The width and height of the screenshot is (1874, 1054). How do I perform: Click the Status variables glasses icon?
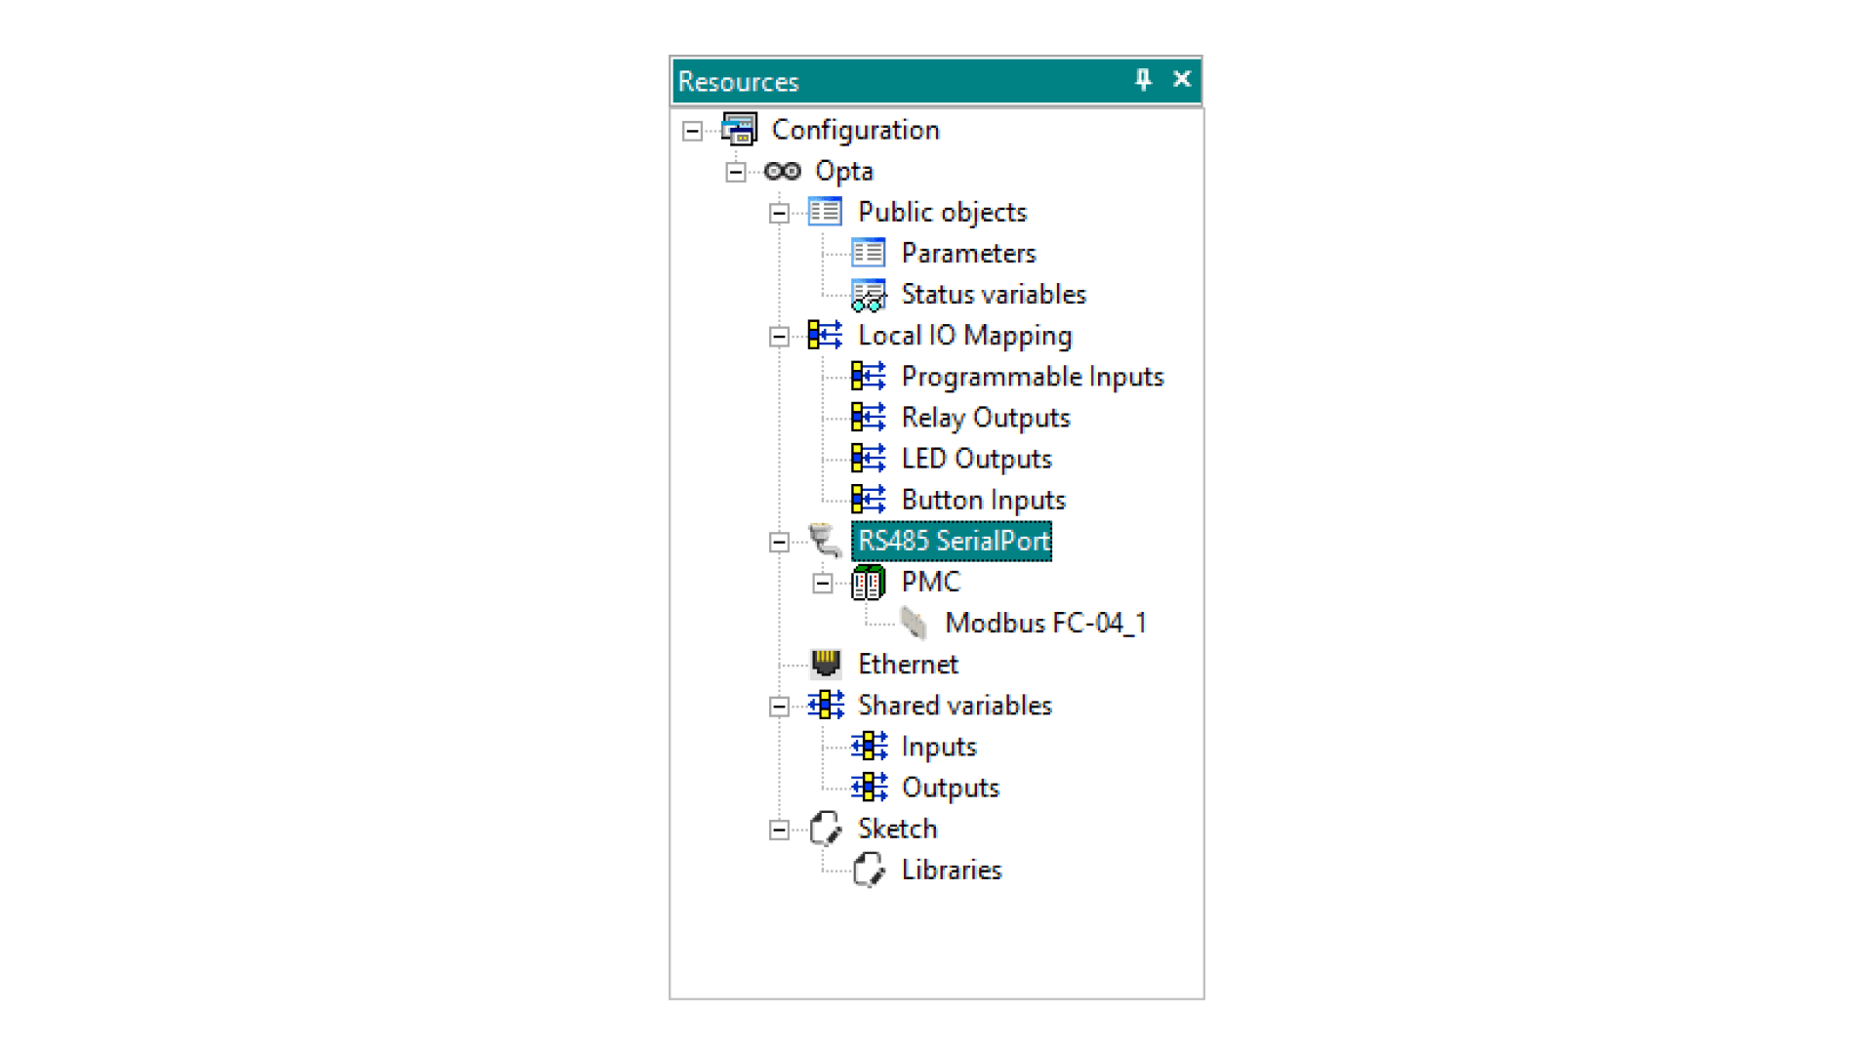tap(868, 295)
